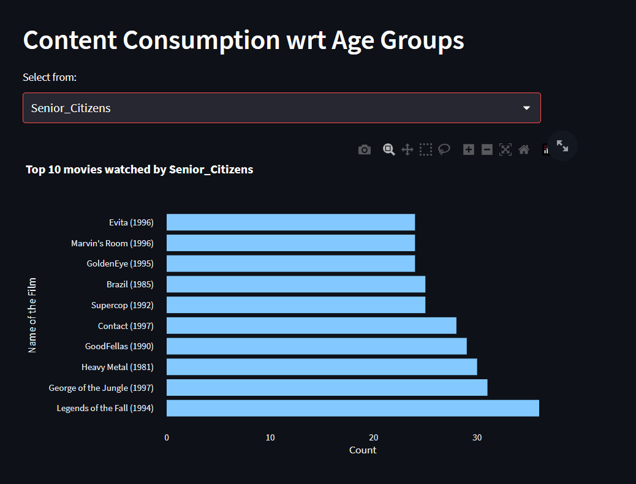Screen dimensions: 636x484
Task: Choose the Lasso Select tool
Action: pos(444,149)
